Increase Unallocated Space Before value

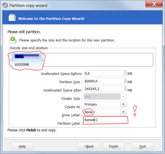tap(125, 72)
